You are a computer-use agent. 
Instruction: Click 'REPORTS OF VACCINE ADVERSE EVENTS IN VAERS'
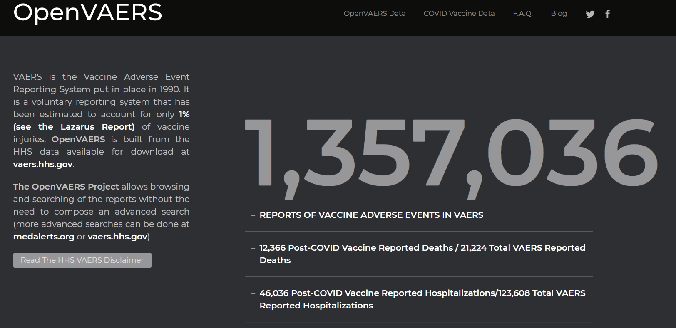[371, 215]
